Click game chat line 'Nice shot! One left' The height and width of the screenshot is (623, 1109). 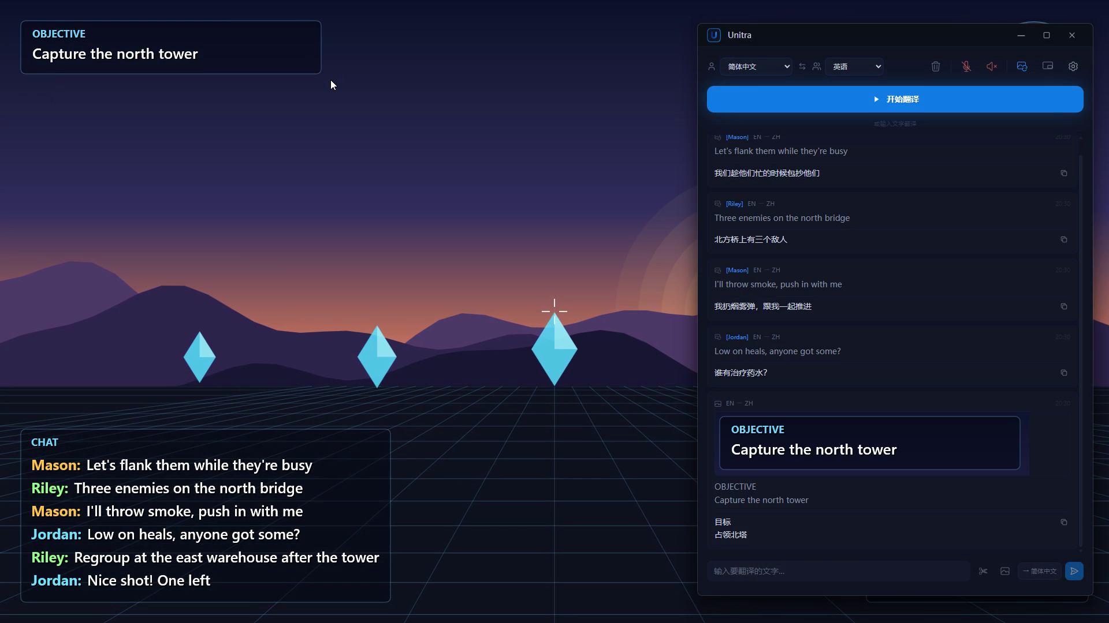[148, 580]
